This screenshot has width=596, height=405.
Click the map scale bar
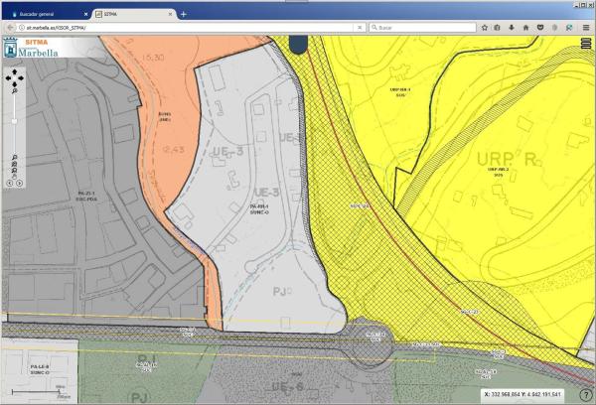[x=39, y=392]
